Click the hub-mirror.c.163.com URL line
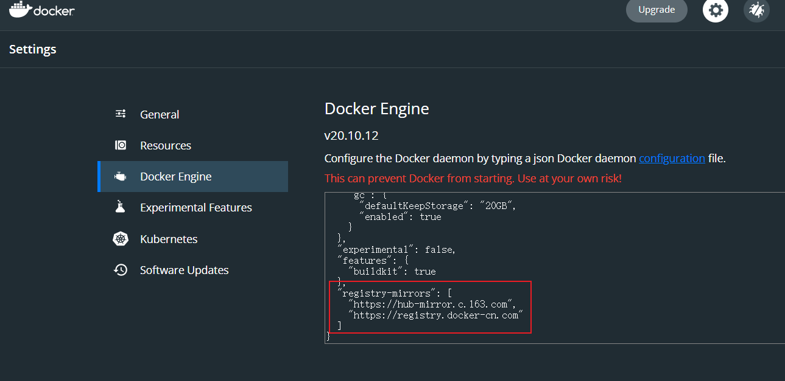Screen dimensions: 785x381 pyautogui.click(x=432, y=304)
